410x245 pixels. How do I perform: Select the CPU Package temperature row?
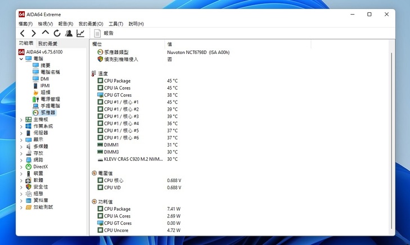tap(117, 81)
